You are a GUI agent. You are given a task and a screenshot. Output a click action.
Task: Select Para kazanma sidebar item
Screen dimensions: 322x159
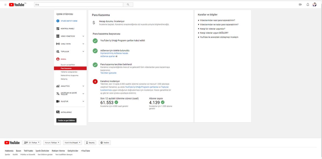(x=70, y=68)
